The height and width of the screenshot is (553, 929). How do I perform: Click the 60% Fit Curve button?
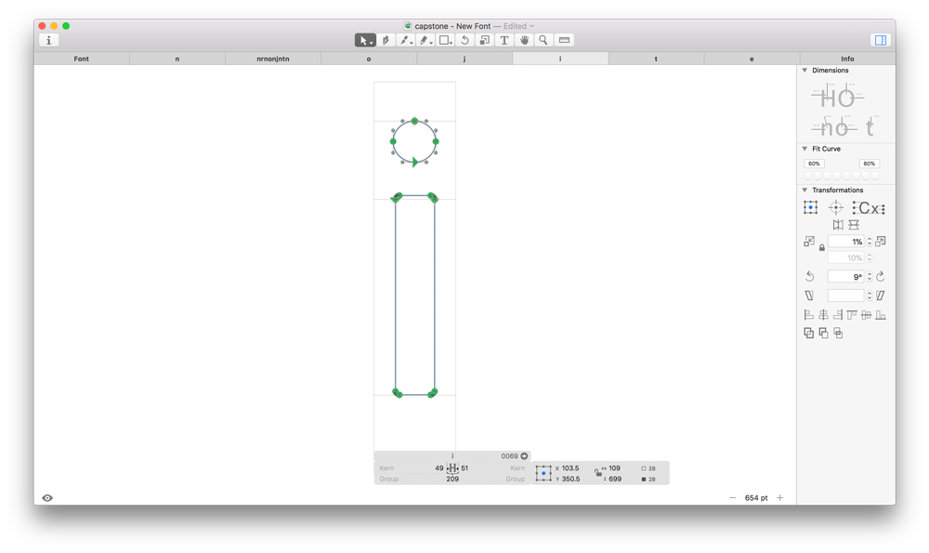click(813, 163)
